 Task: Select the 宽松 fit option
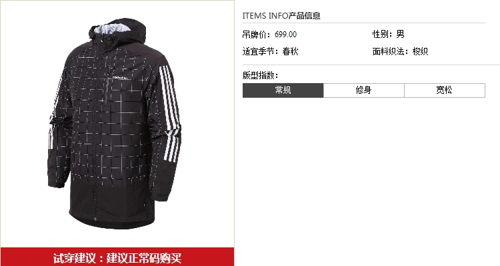445,90
